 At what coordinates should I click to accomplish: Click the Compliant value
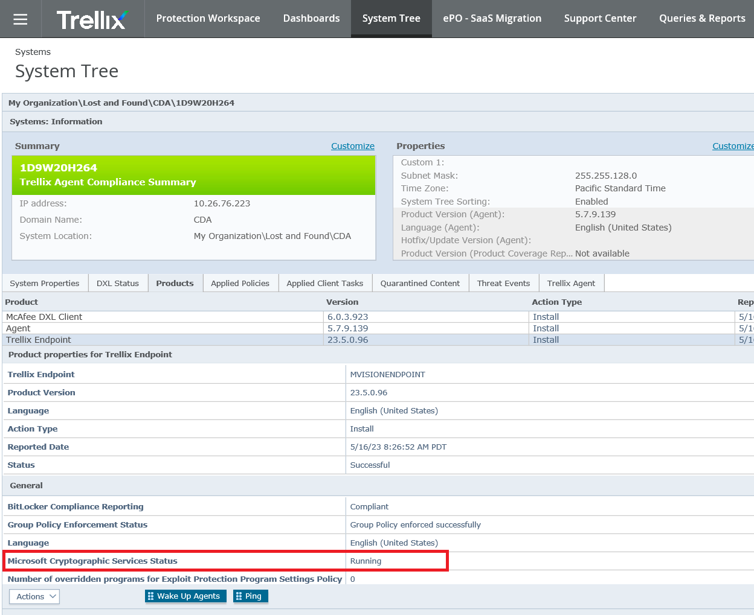pos(369,506)
